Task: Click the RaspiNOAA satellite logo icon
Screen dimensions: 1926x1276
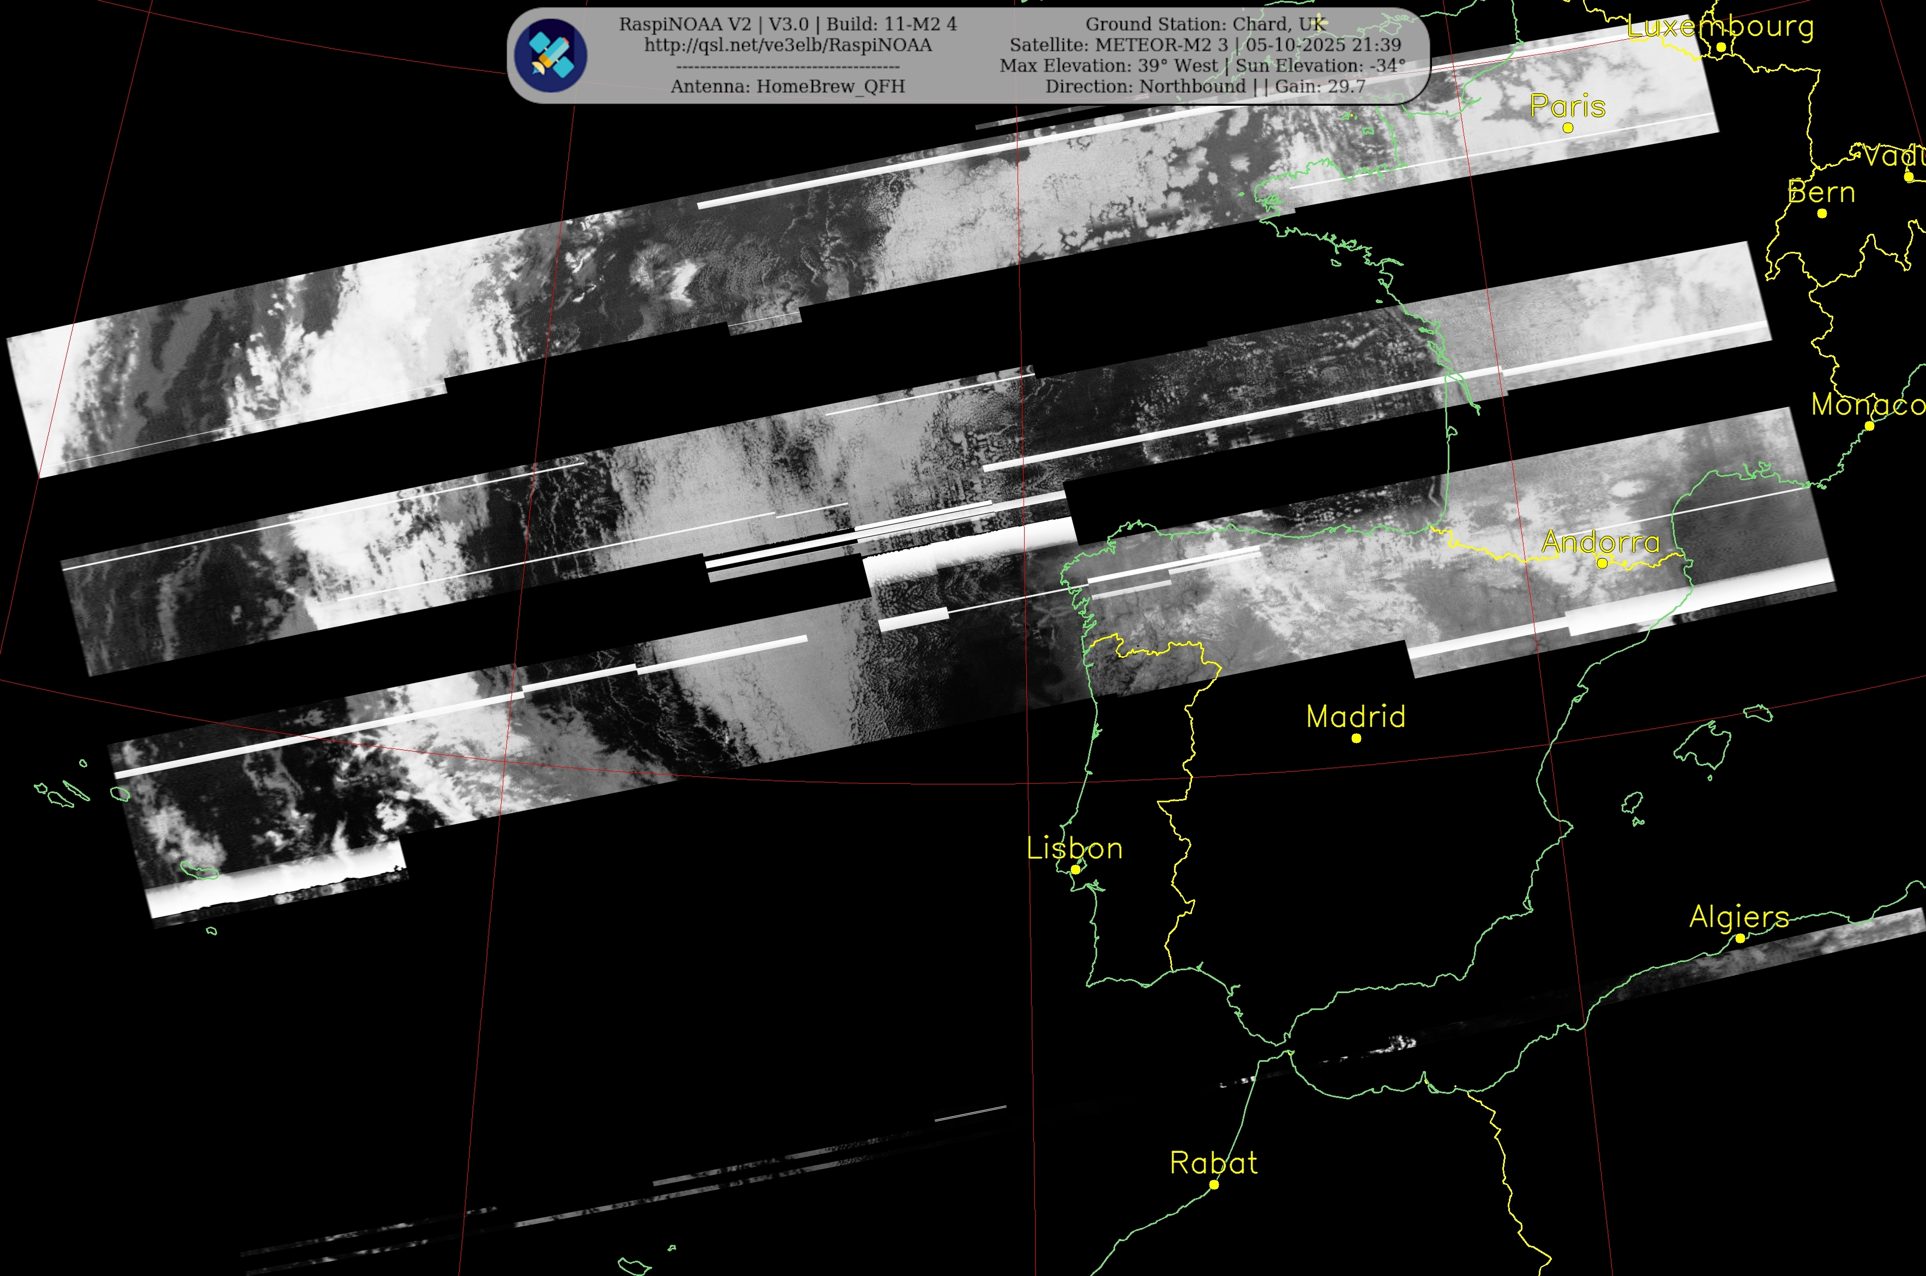Action: pyautogui.click(x=551, y=56)
